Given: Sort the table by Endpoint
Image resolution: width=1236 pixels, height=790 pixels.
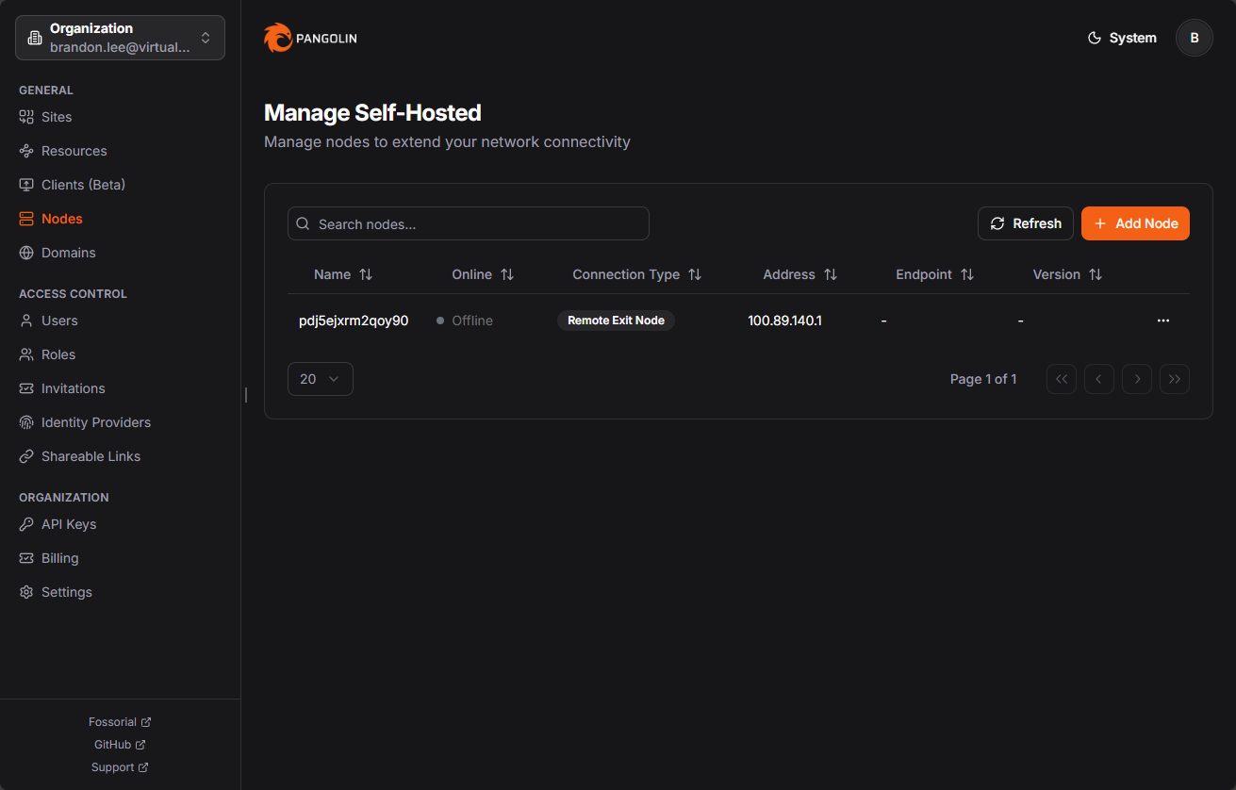Looking at the screenshot, I should [x=935, y=274].
